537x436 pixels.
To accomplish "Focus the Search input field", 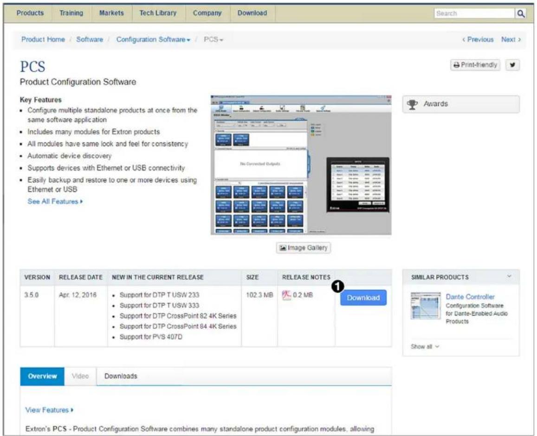I will point(475,13).
